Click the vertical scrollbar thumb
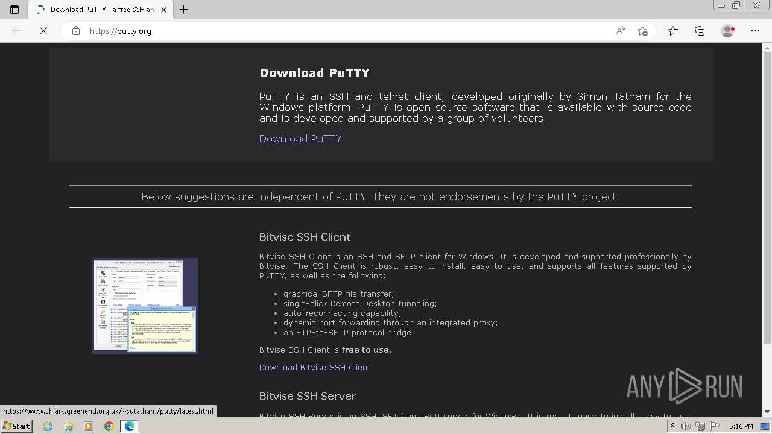Image resolution: width=772 pixels, height=434 pixels. [x=767, y=197]
